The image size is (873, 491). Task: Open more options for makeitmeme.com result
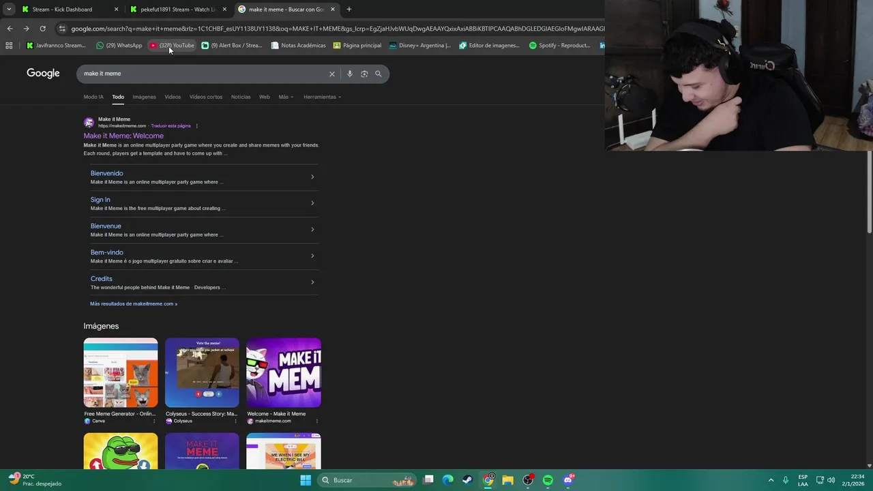pyautogui.click(x=196, y=126)
